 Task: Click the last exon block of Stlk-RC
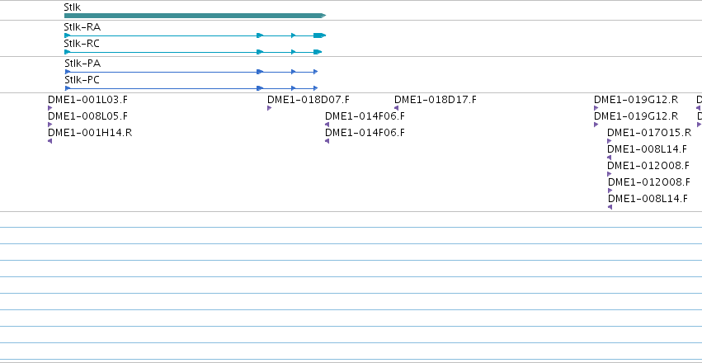point(318,52)
